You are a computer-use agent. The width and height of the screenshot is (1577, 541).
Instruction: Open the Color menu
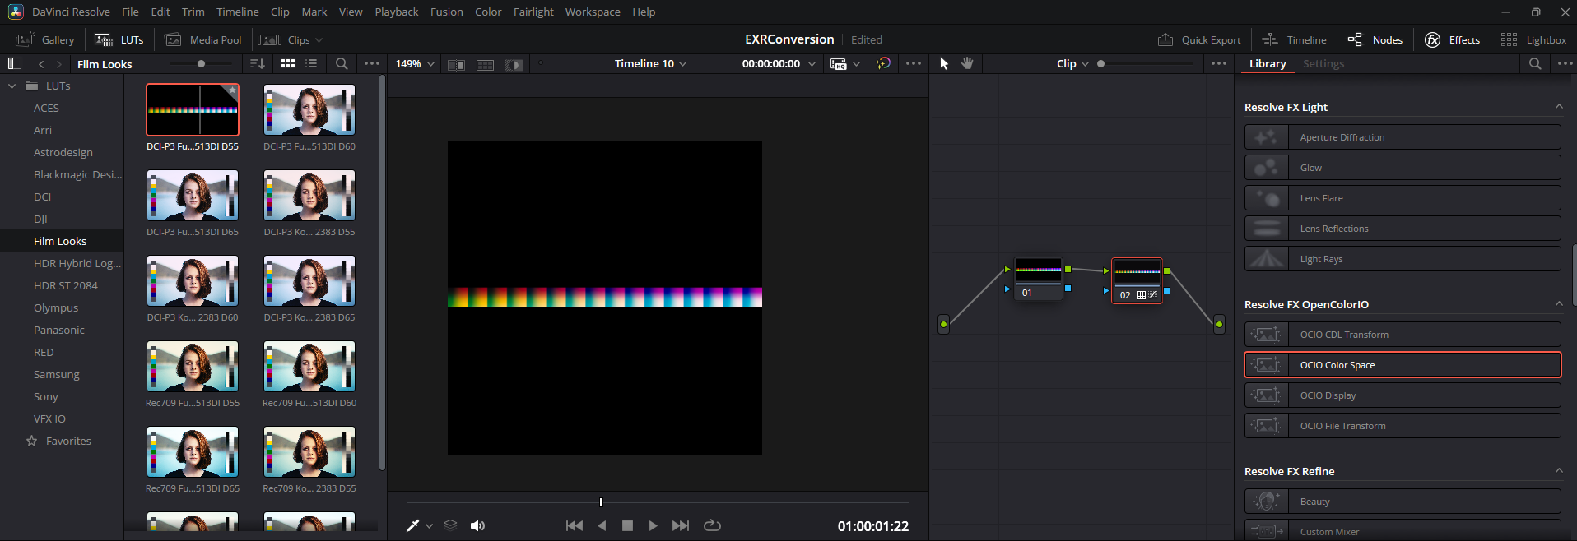click(488, 12)
